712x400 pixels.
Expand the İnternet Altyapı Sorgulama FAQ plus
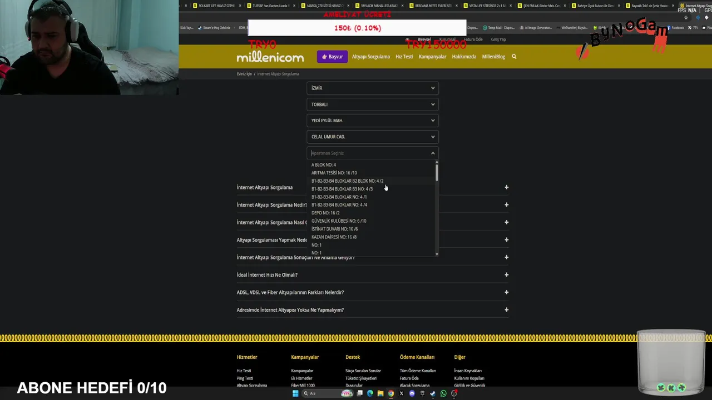[506, 187]
